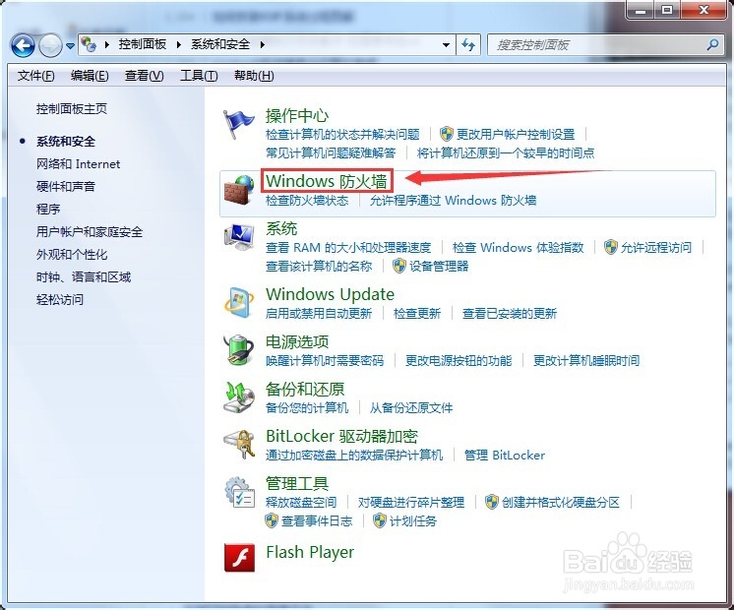The width and height of the screenshot is (734, 610).
Task: Click 检查计算机的状态并解决问题 link
Action: 342,135
